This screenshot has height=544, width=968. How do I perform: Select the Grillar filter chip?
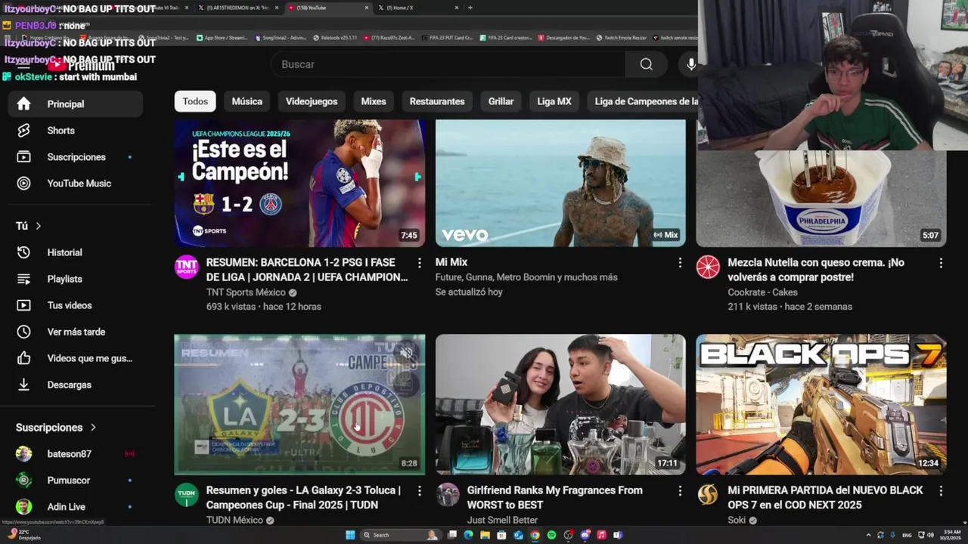coord(501,101)
